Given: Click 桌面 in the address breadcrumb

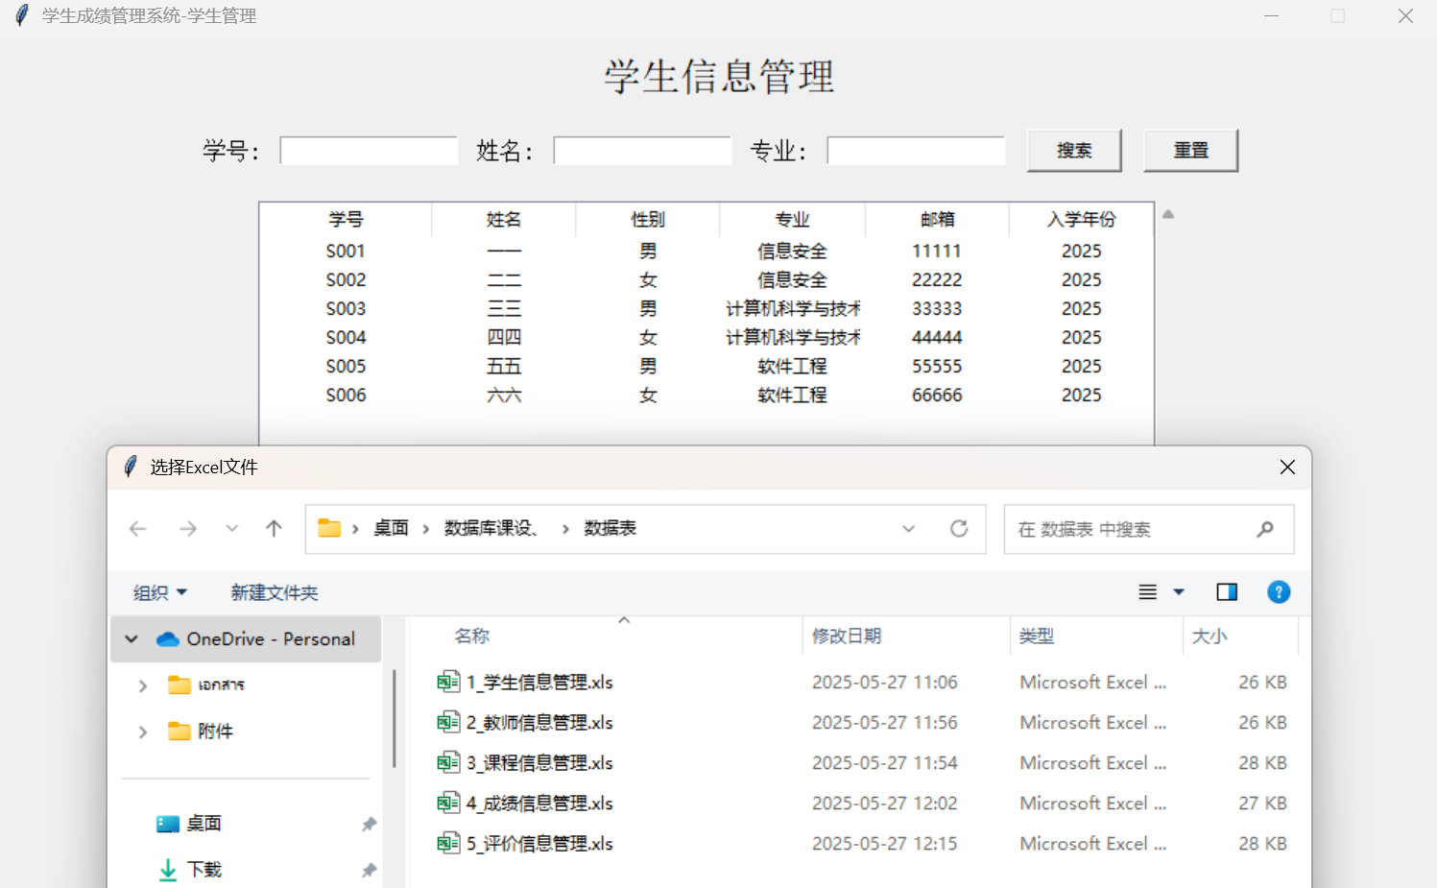Looking at the screenshot, I should click(x=392, y=528).
